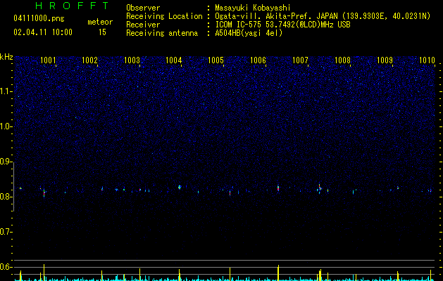
Task: Click the kHz axis unit label
Action: [x=6, y=57]
